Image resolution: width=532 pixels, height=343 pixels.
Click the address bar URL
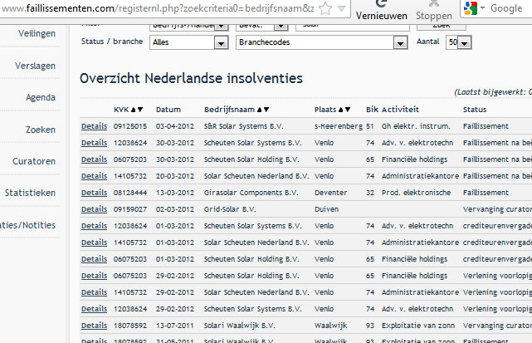tap(158, 8)
